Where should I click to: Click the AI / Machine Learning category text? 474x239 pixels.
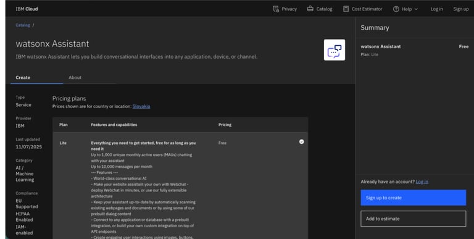pos(25,174)
